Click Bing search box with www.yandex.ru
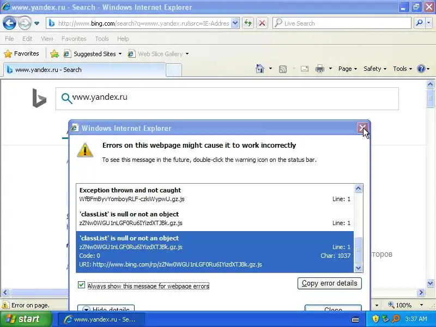 point(227,99)
